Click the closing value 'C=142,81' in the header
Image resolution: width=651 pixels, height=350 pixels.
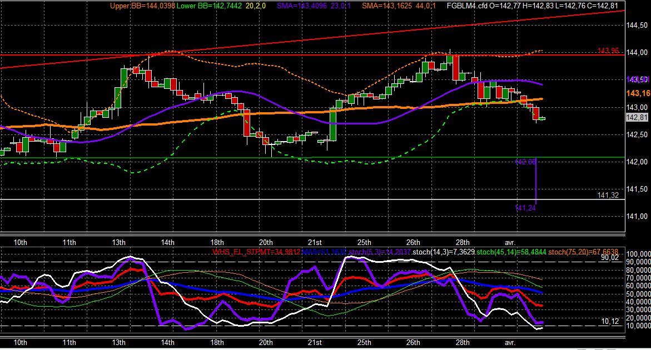point(603,6)
